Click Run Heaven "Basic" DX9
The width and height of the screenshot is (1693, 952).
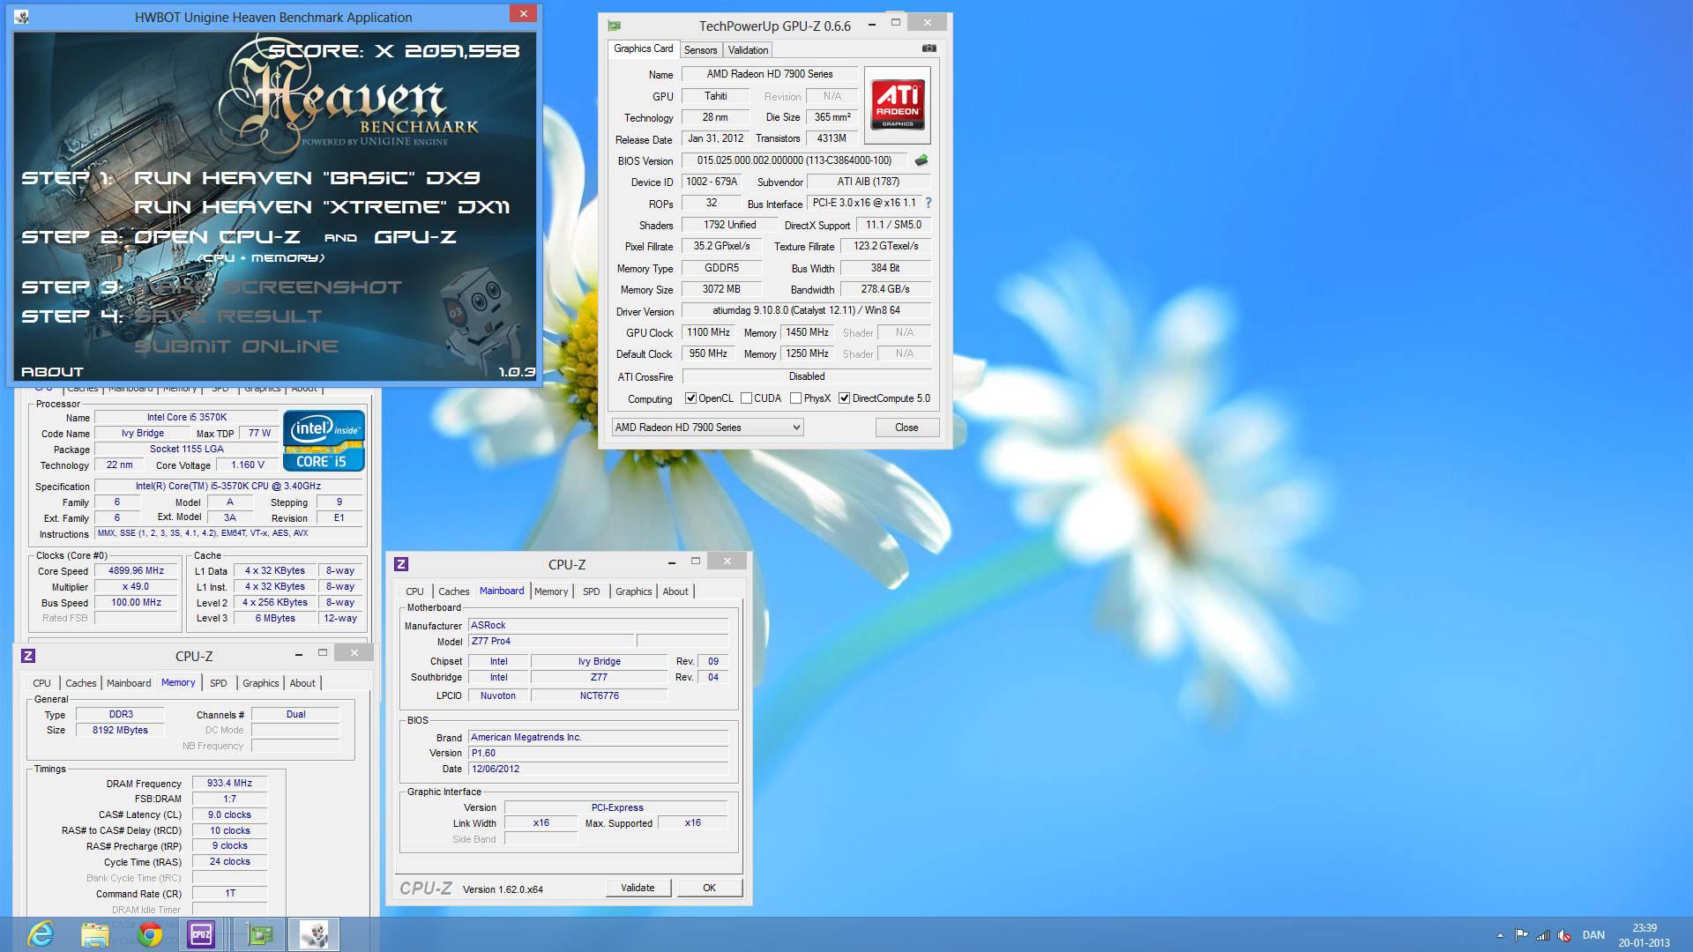pos(307,178)
